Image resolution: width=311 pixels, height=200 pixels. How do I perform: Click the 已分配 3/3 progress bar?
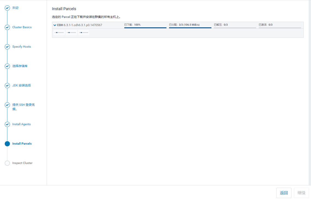coord(190,28)
